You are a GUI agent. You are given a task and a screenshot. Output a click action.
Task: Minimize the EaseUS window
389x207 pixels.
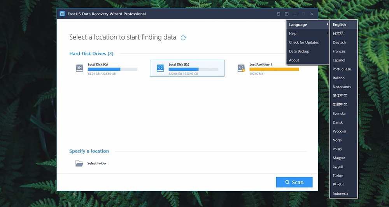(295, 14)
